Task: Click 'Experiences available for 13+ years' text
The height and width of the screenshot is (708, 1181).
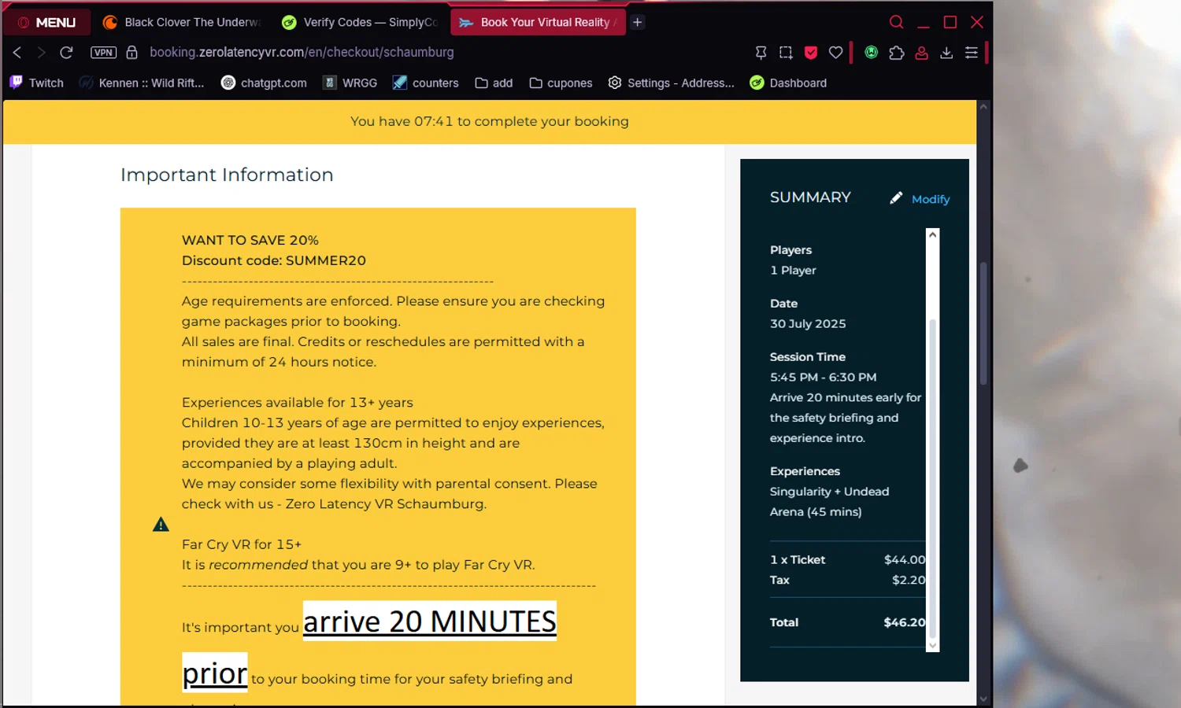Action: 298,402
